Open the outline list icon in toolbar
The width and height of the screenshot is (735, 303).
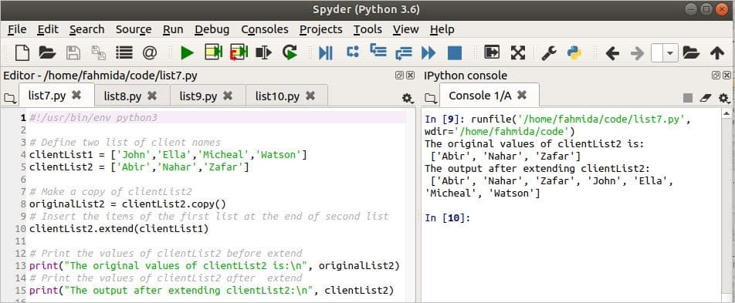pos(124,53)
